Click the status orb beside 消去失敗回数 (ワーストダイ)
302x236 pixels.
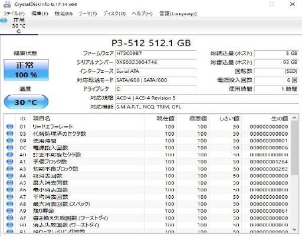point(10,225)
